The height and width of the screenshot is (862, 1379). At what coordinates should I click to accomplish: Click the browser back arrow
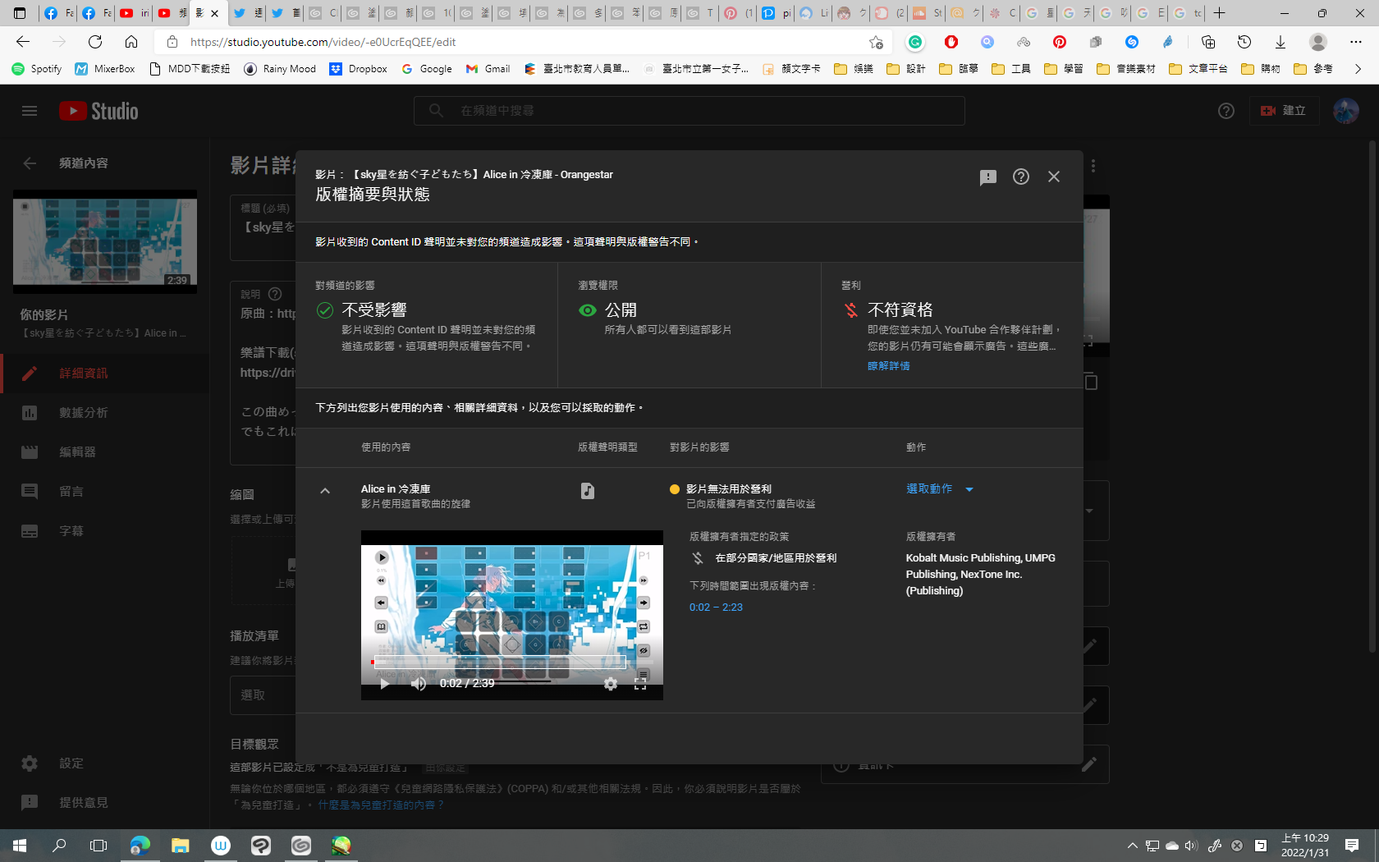tap(23, 42)
